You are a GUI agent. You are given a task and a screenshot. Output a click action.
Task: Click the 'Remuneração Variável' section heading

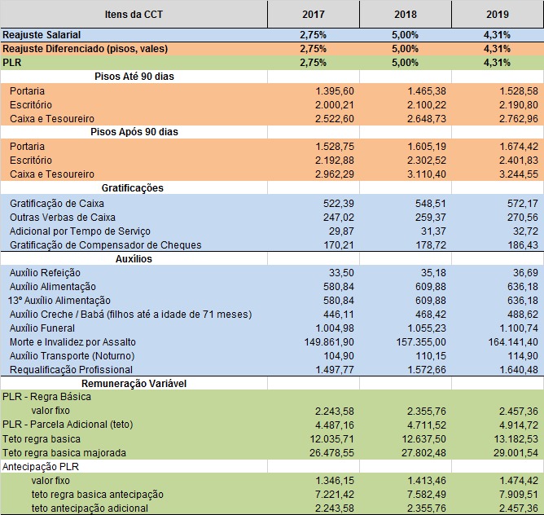(134, 383)
